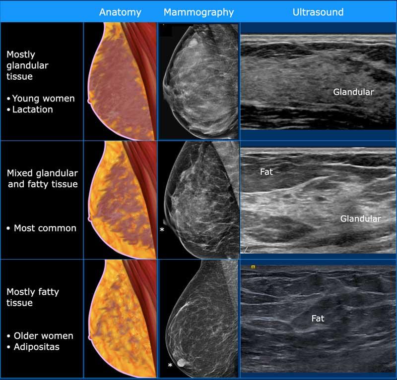Click the 'Mostly fatty tissue' row title
The height and width of the screenshot is (380, 397).
coord(33,297)
